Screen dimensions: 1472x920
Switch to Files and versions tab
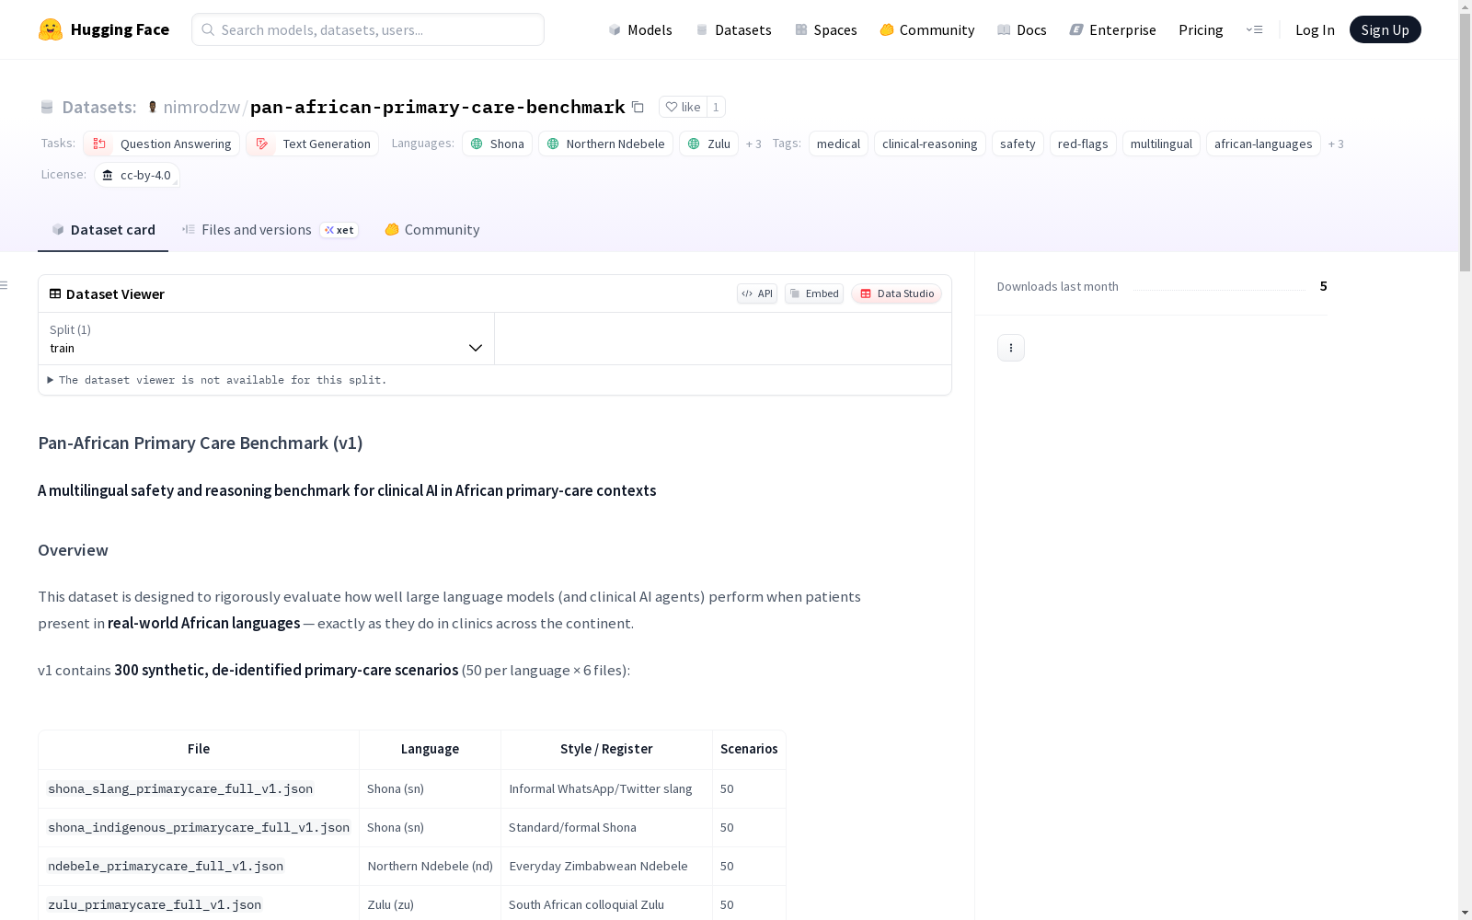point(270,230)
